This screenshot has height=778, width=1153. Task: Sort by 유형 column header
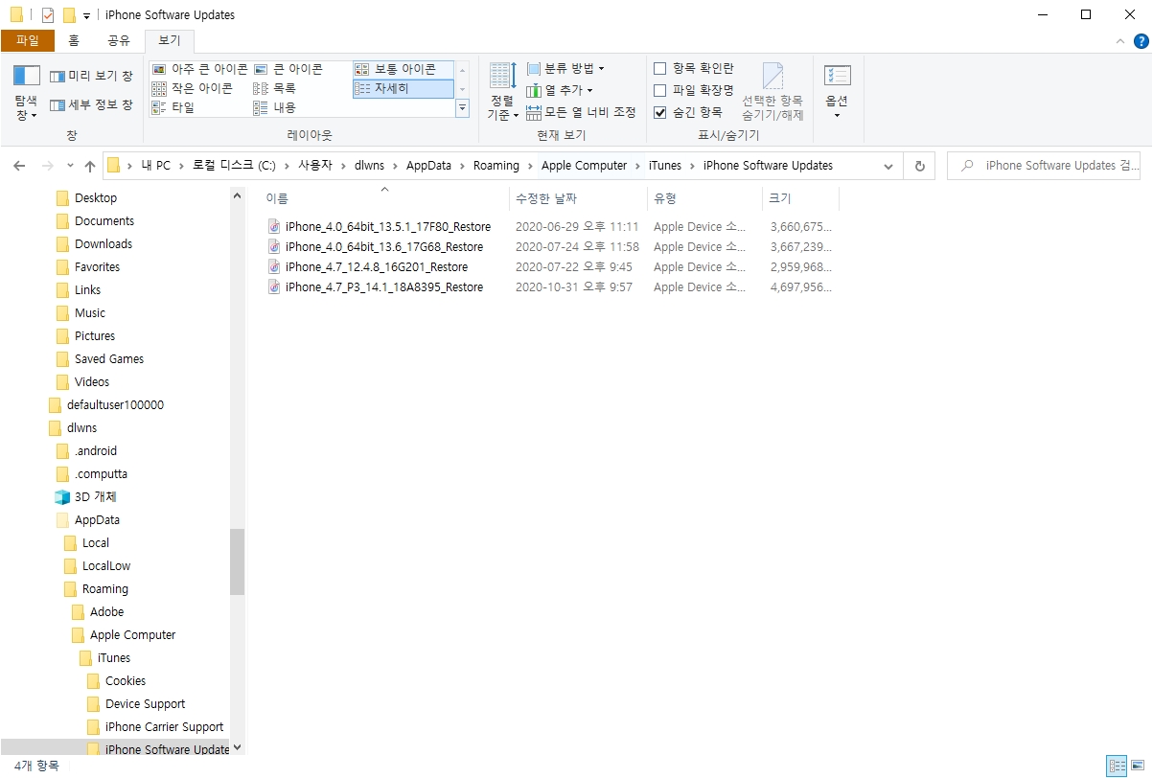pos(704,199)
